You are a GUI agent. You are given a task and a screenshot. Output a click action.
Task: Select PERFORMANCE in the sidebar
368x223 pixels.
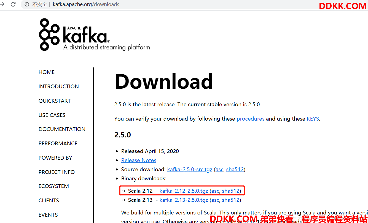pos(58,143)
